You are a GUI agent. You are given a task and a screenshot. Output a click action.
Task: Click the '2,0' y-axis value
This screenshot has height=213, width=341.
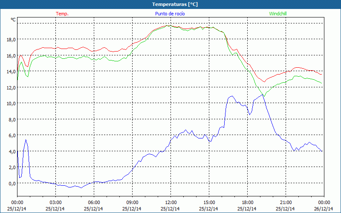point(12,167)
